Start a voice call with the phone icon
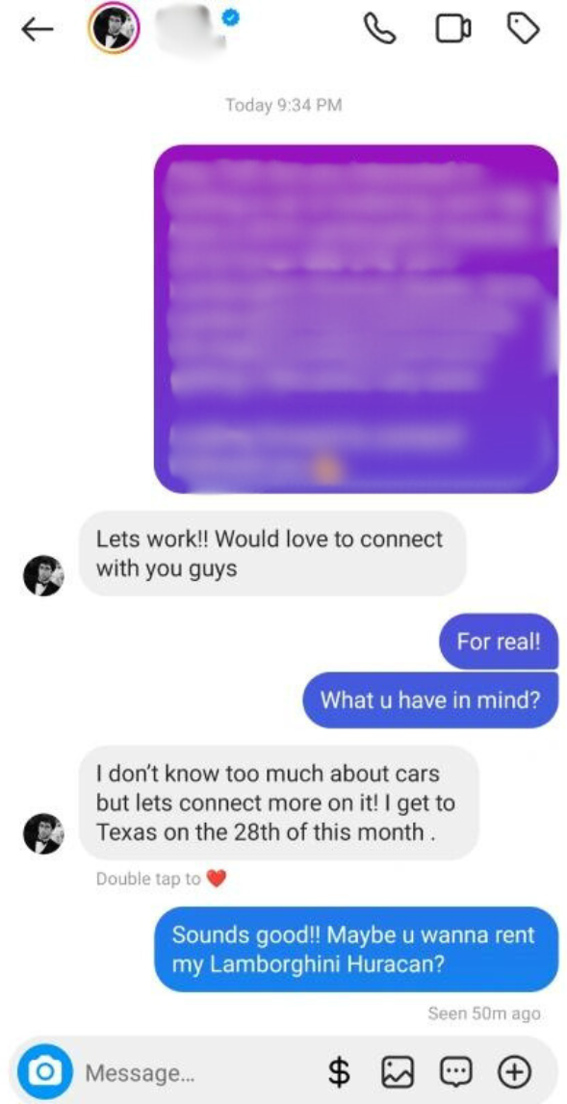The image size is (567, 1104). click(379, 29)
